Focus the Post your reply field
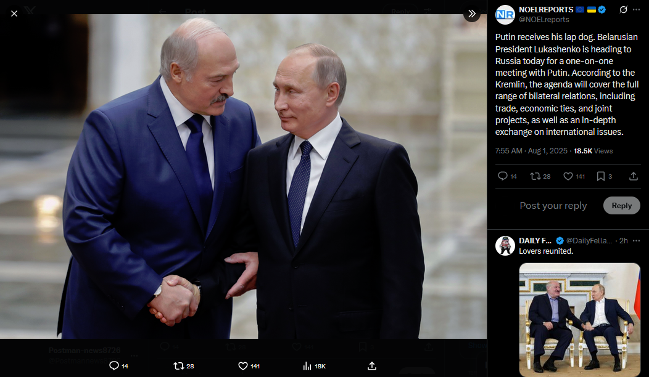Image resolution: width=649 pixels, height=377 pixels. 553,206
